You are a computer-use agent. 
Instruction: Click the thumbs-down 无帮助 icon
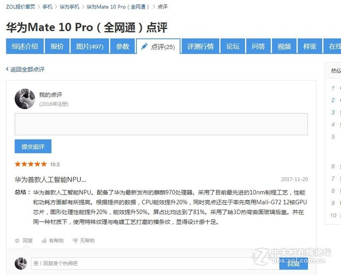75,240
